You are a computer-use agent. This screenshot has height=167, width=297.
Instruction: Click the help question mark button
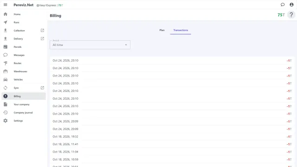coord(291,15)
